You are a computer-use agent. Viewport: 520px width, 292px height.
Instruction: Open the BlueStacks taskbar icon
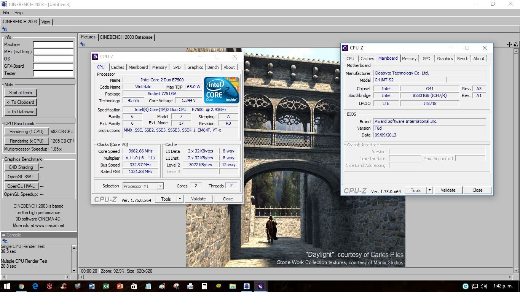218,286
